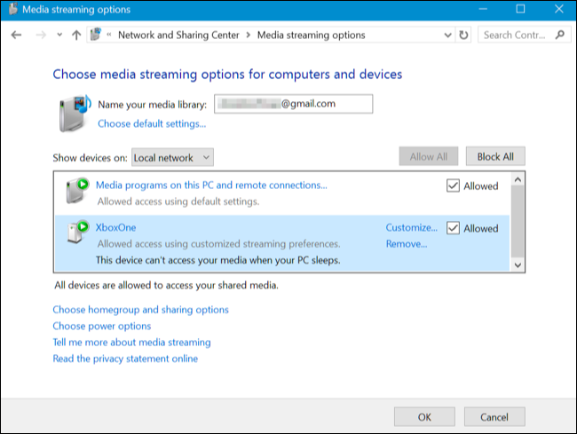Screen dimensions: 577x434
Task: Click the XboxOne device icon
Action: tap(78, 232)
